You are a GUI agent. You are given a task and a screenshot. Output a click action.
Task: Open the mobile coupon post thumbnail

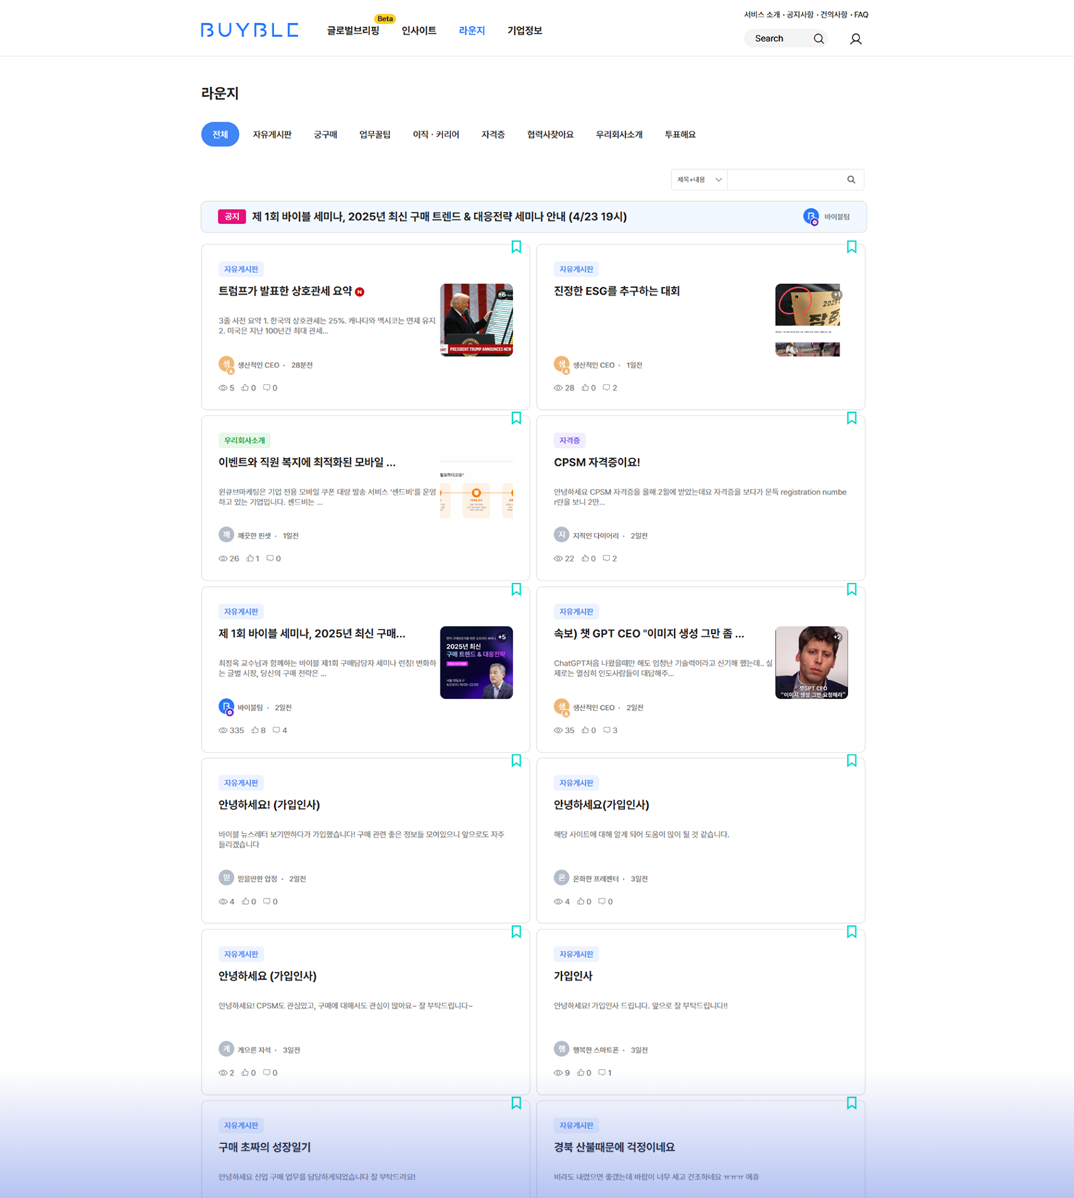tap(477, 490)
